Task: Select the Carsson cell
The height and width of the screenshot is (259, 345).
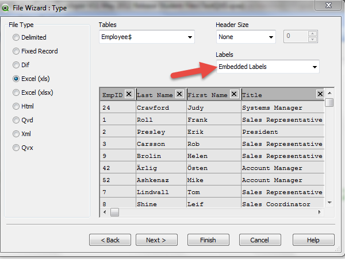Action: pyautogui.click(x=161, y=144)
